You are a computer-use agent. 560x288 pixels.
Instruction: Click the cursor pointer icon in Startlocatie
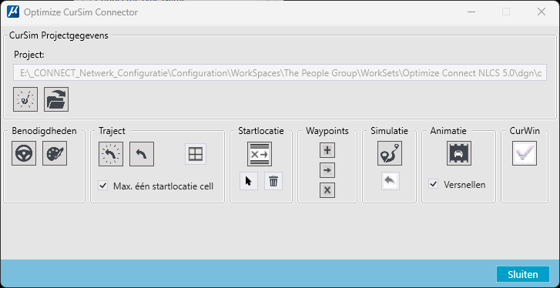[x=249, y=181]
